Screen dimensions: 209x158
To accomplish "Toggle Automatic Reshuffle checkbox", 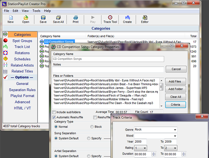I will pyautogui.click(x=54, y=117).
